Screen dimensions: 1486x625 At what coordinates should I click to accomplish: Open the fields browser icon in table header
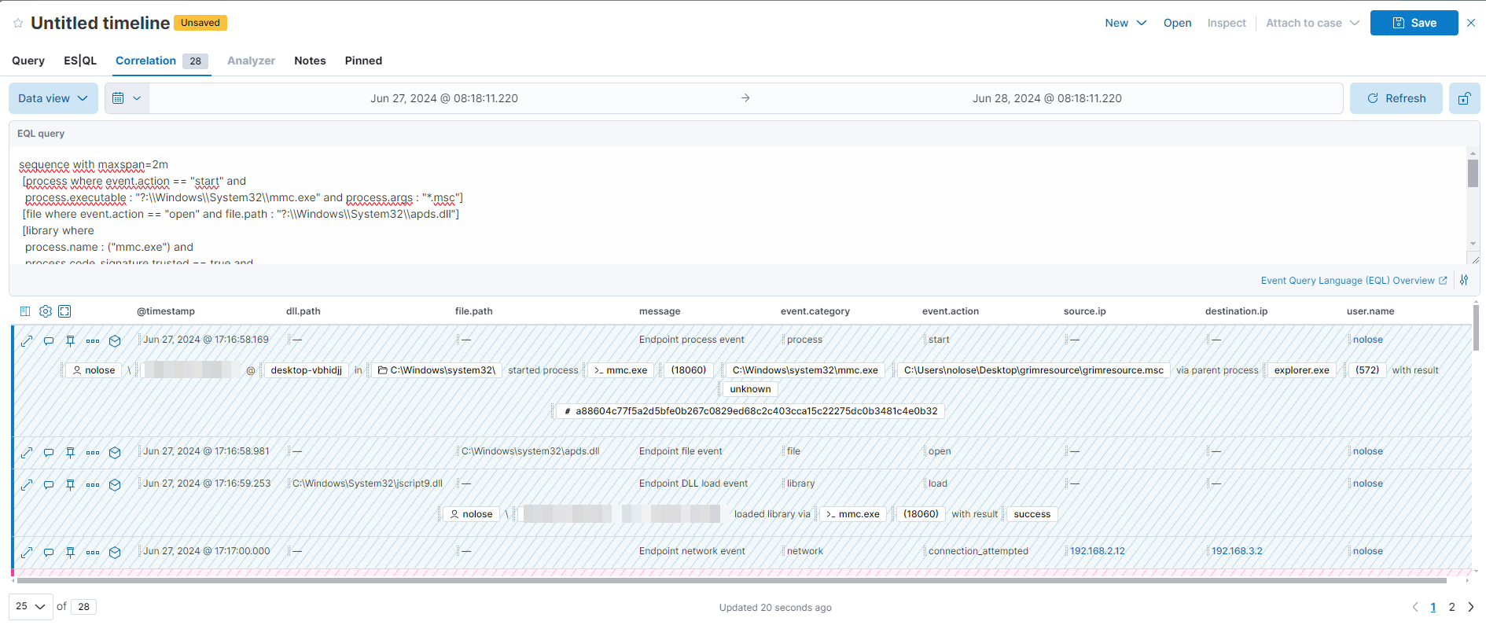(25, 311)
